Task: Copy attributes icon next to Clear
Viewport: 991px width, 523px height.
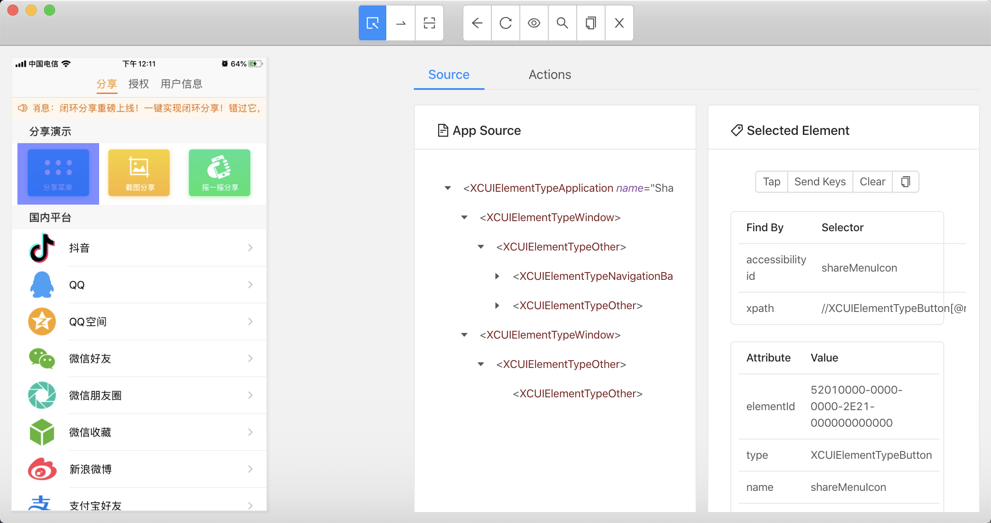Action: [905, 182]
